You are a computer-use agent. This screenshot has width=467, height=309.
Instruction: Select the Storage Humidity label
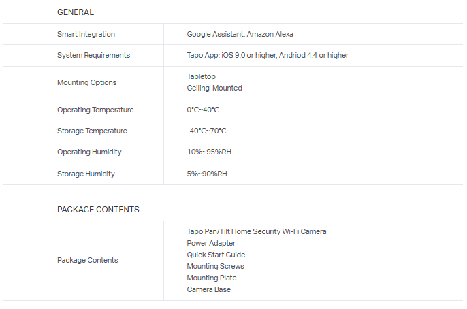pyautogui.click(x=86, y=174)
